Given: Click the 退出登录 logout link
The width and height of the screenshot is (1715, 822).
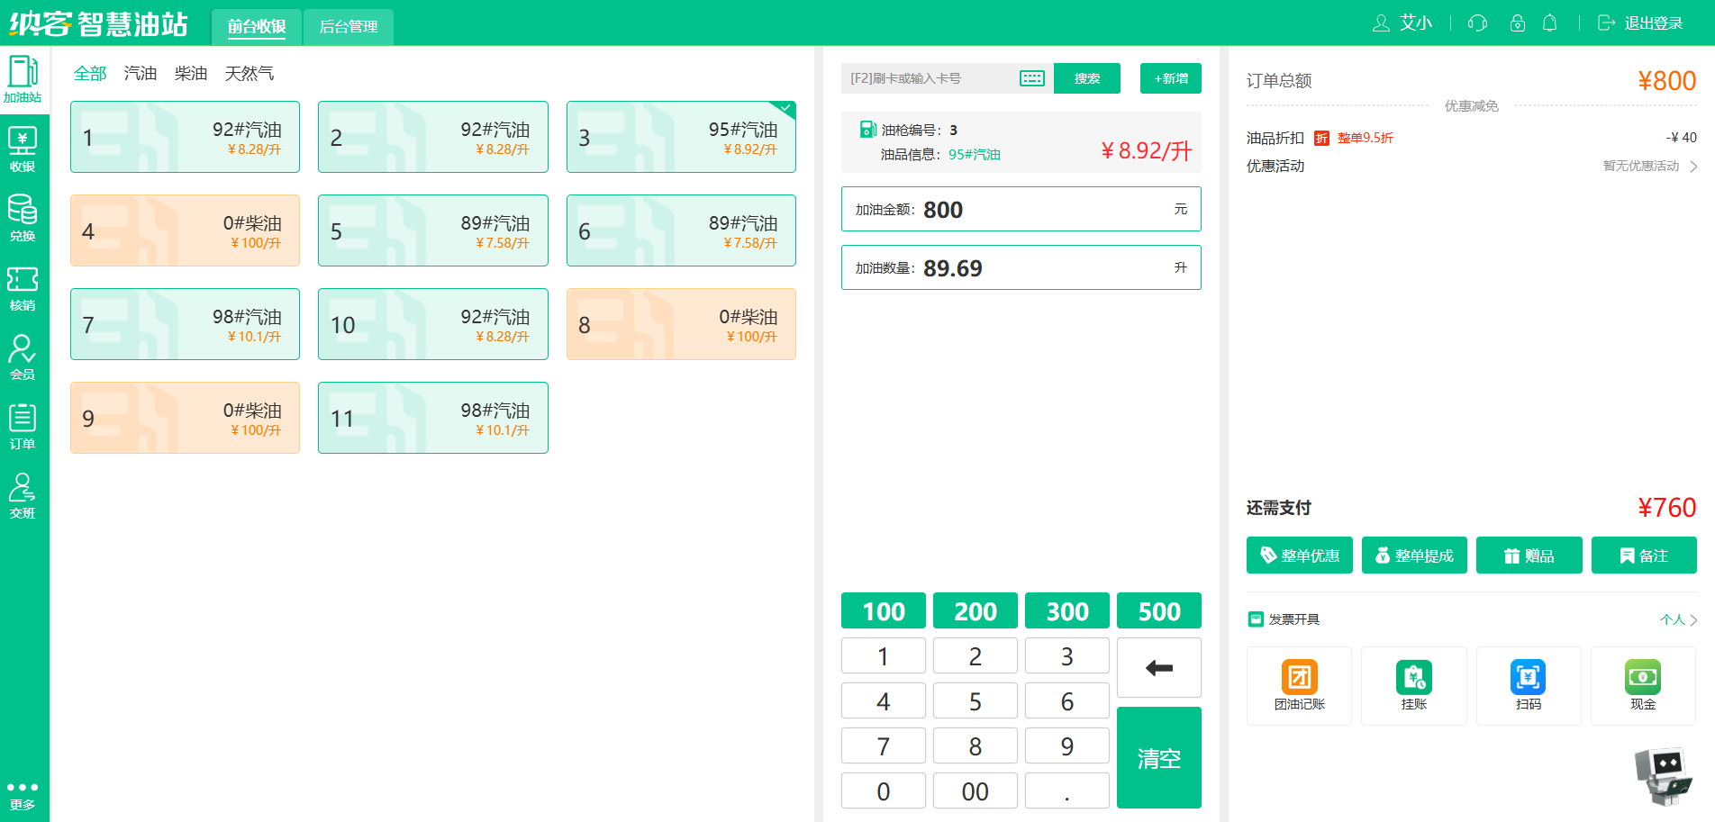Looking at the screenshot, I should coord(1641,23).
